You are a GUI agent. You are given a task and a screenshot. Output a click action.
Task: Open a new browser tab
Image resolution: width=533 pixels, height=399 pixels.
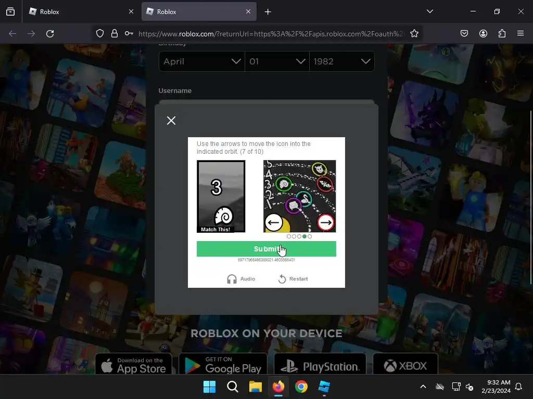pos(268,12)
